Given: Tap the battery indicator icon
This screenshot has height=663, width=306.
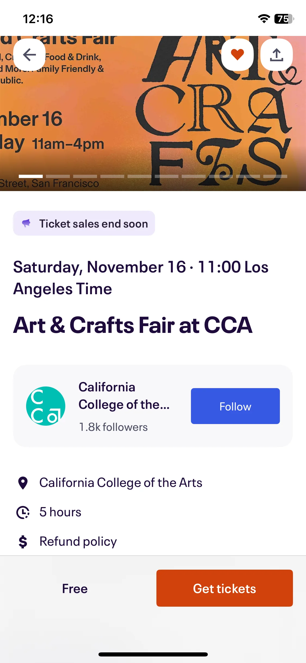Looking at the screenshot, I should click(x=284, y=19).
